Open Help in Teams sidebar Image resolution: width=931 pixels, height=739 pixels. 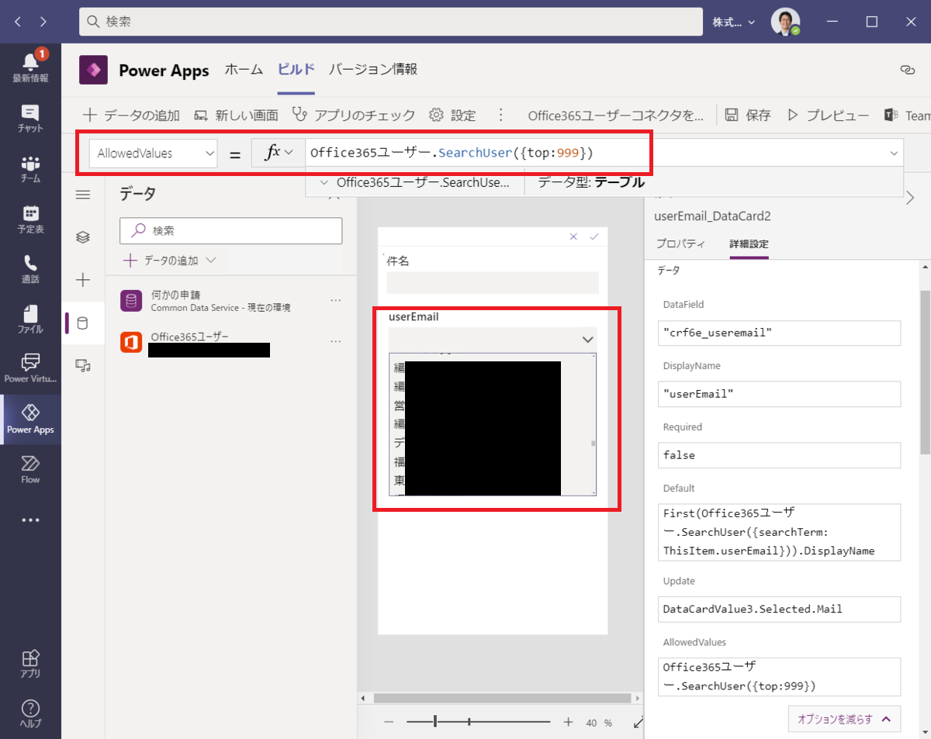pyautogui.click(x=30, y=713)
